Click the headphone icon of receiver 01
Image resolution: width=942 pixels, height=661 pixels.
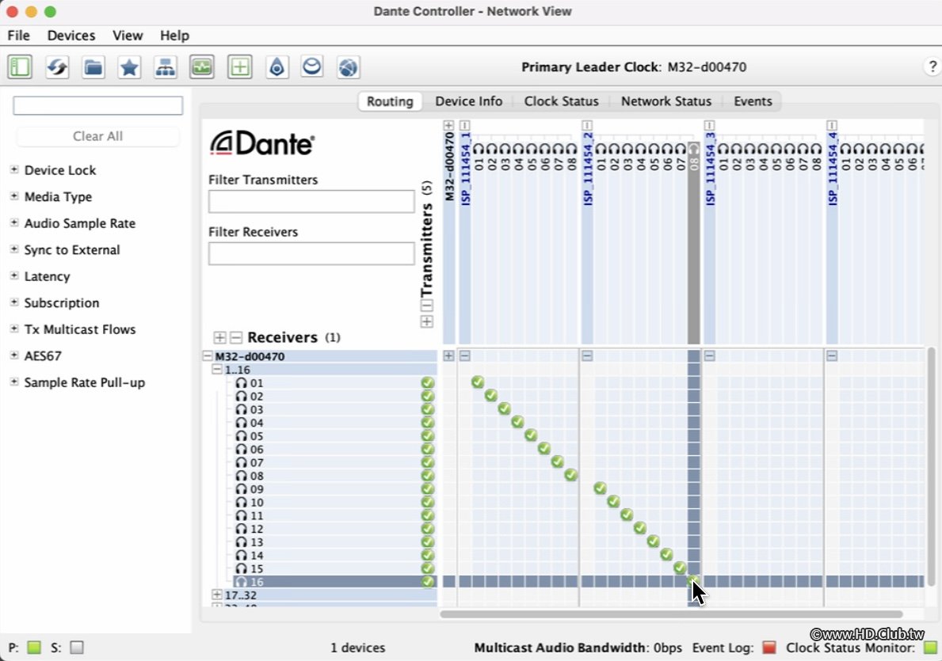point(241,383)
